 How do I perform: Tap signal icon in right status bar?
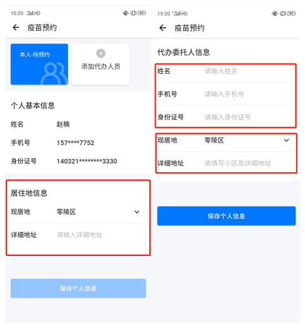click(x=176, y=14)
